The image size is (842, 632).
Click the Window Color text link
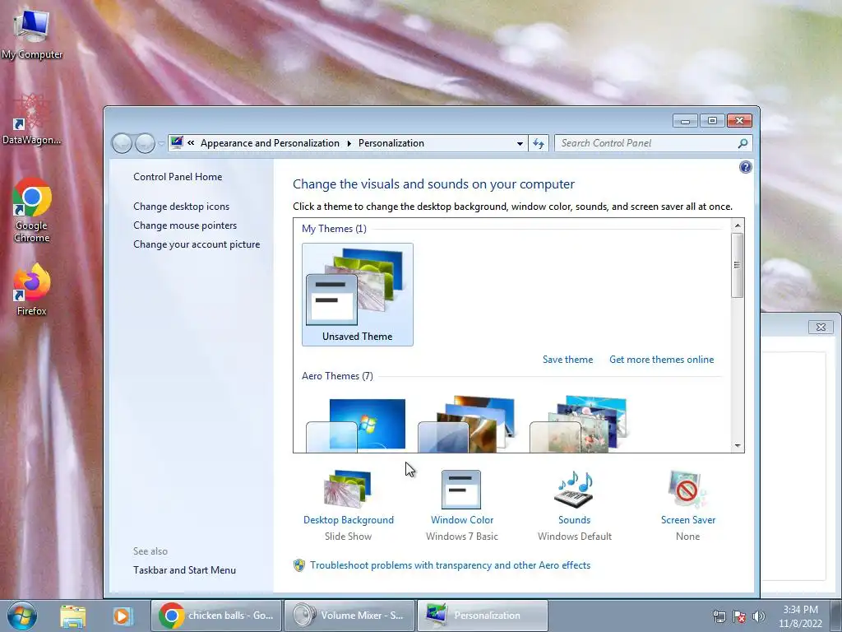pyautogui.click(x=462, y=520)
